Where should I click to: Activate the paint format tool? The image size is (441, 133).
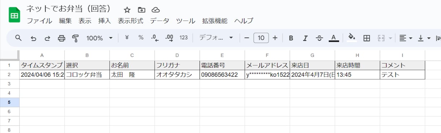tap(76, 38)
